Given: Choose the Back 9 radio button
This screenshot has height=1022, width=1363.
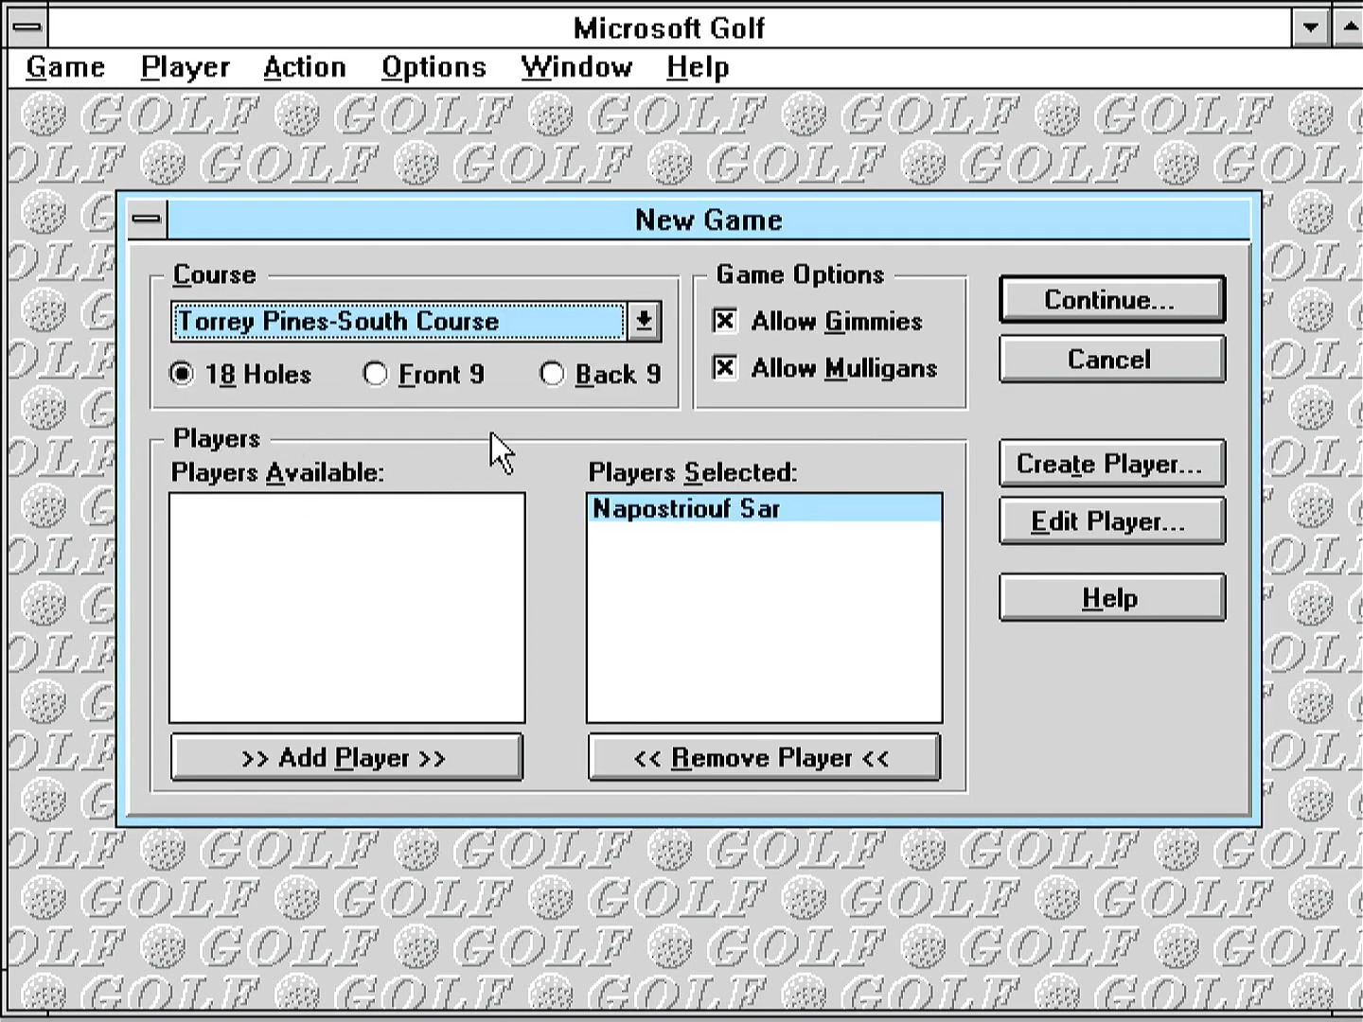Looking at the screenshot, I should point(552,374).
